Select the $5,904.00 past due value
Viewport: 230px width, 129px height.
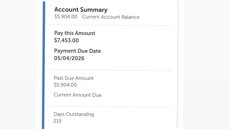coord(65,85)
